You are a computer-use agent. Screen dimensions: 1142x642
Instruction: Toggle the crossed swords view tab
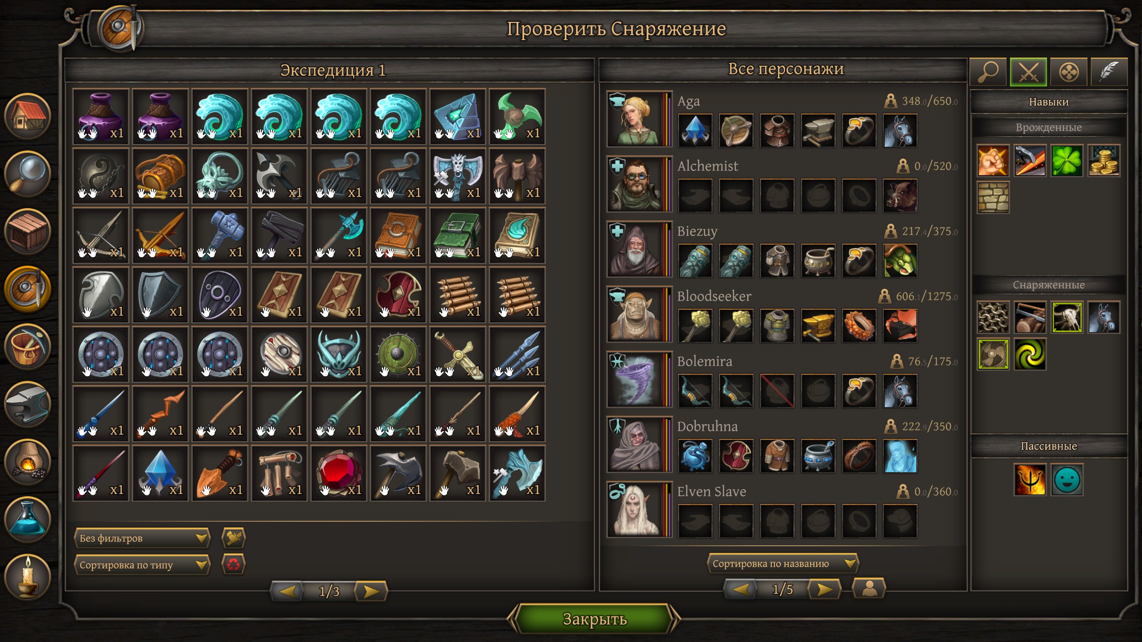click(1028, 72)
